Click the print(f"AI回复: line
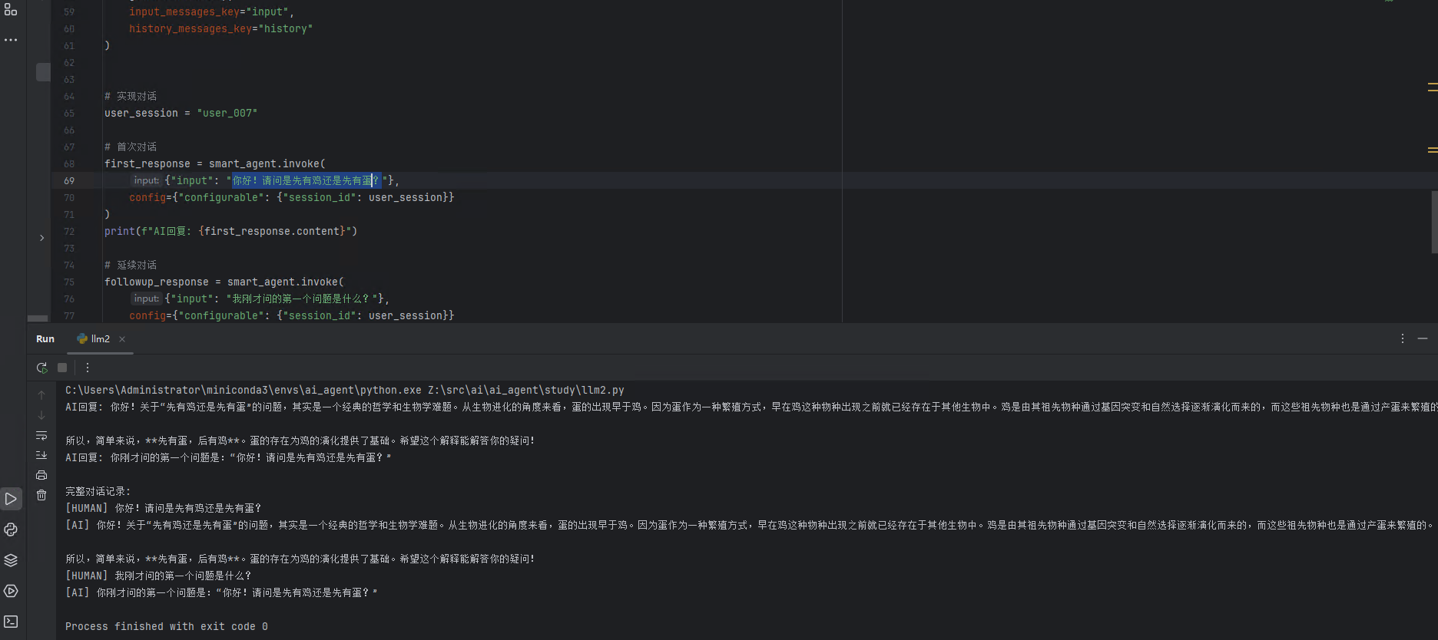Screen dimensions: 1438x640 (231, 232)
